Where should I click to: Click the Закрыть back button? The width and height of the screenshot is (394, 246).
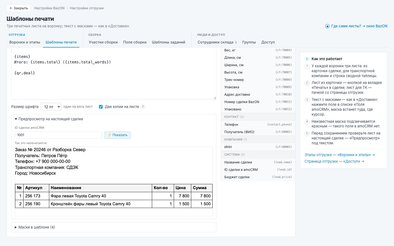point(19,8)
